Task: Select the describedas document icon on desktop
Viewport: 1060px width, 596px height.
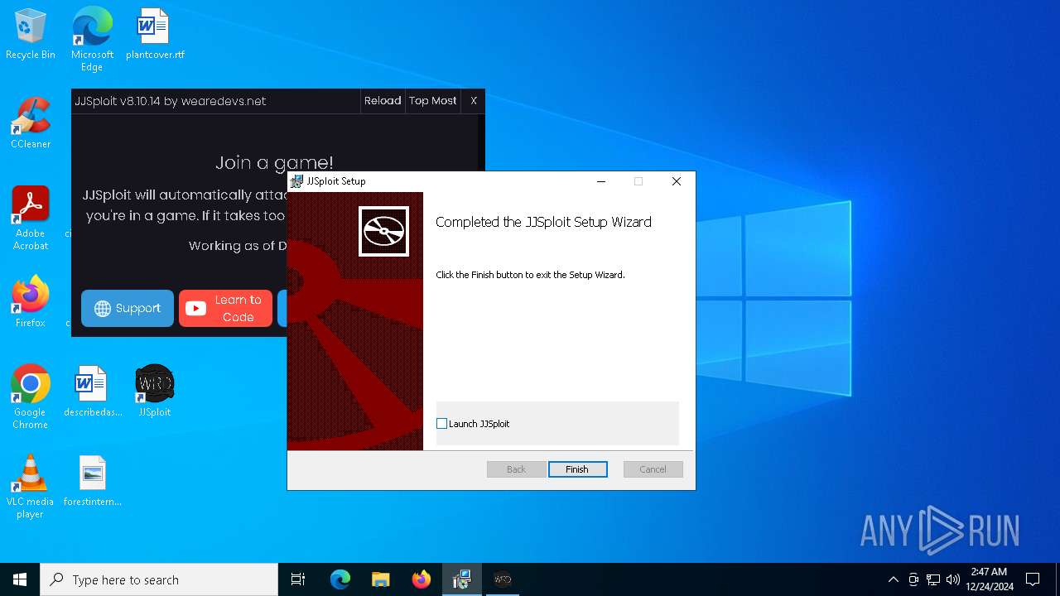Action: coord(92,392)
